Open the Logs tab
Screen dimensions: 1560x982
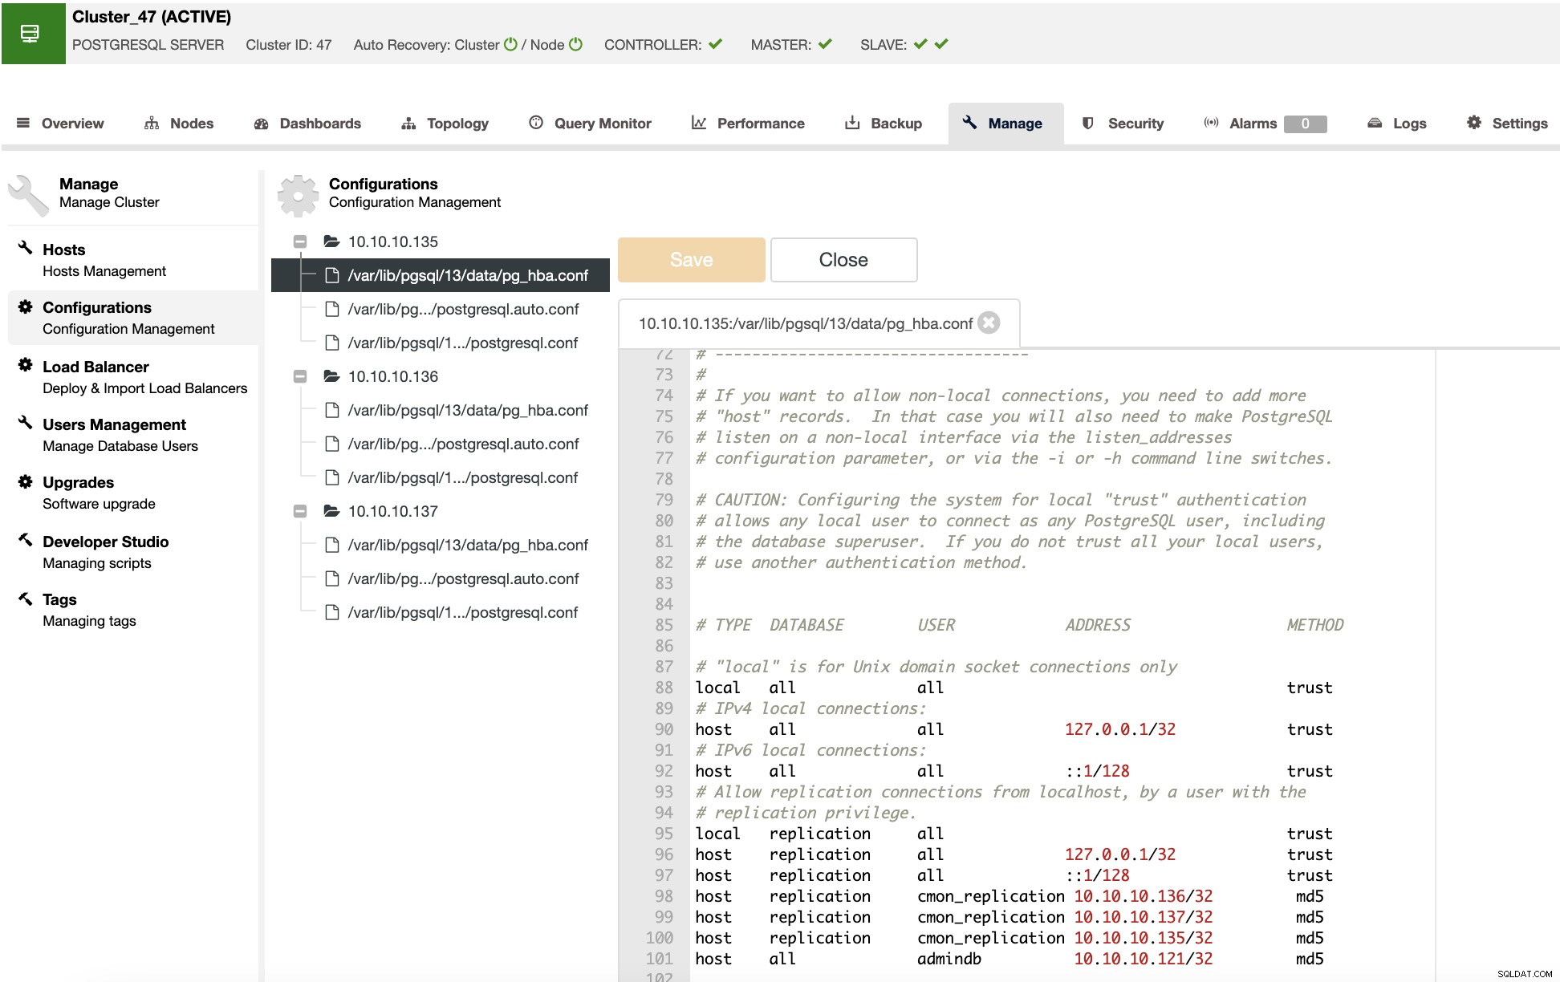tap(1397, 124)
